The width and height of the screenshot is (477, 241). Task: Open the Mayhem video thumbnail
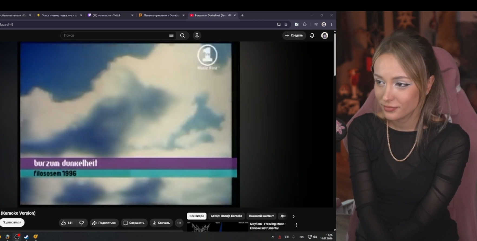coord(218,227)
